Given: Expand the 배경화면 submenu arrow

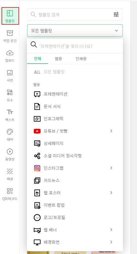Looking at the screenshot, I should 111,242.
